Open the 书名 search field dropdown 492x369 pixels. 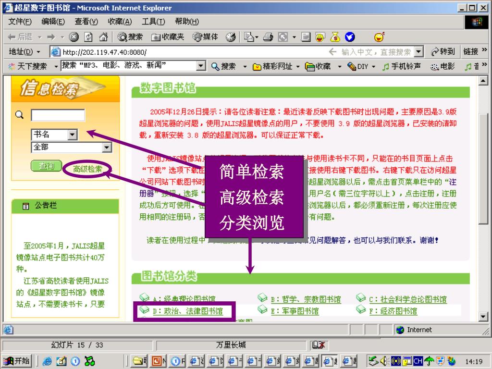coord(72,135)
